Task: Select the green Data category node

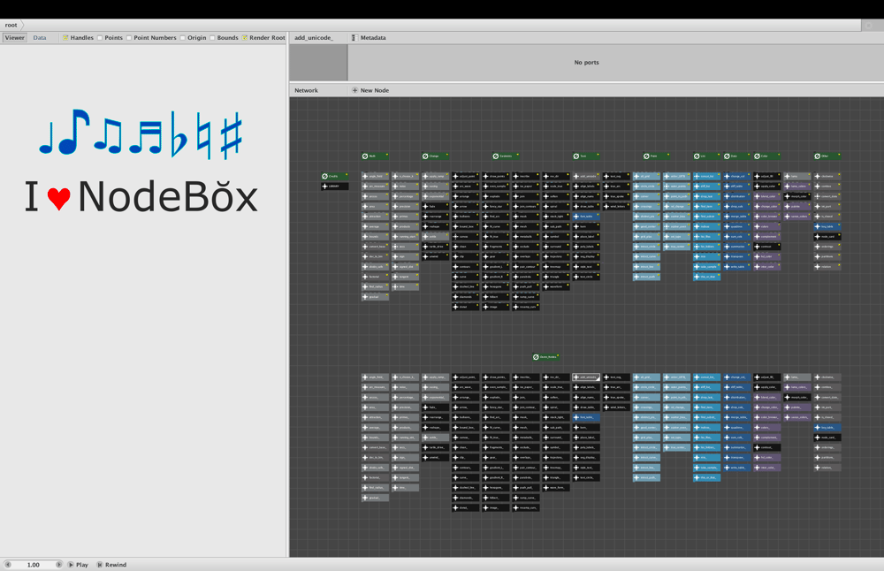Action: coord(737,156)
